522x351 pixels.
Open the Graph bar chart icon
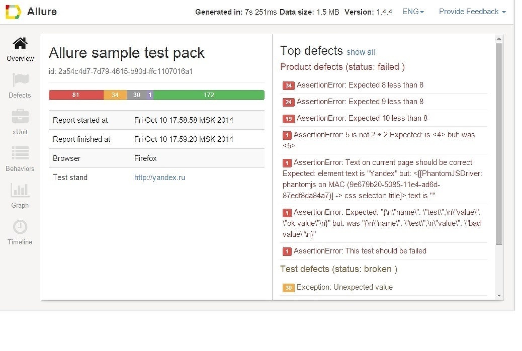(20, 190)
